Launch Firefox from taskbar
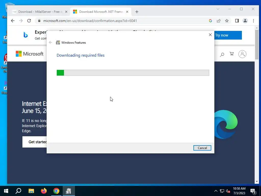261x196 pixels. 44,191
